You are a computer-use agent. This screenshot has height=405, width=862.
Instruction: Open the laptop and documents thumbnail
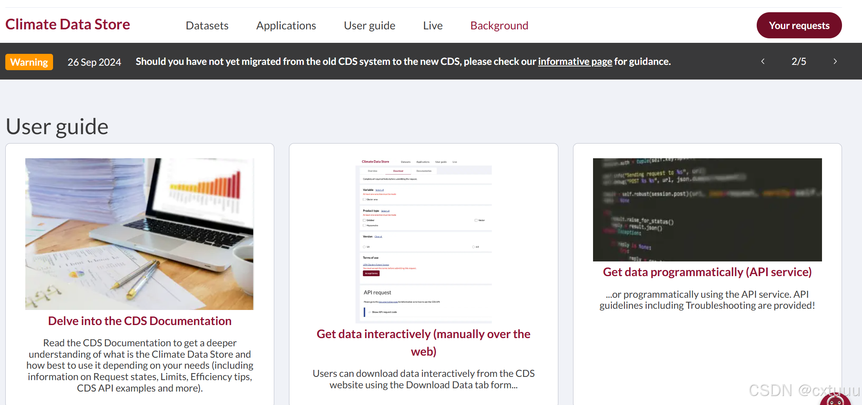[x=139, y=234]
